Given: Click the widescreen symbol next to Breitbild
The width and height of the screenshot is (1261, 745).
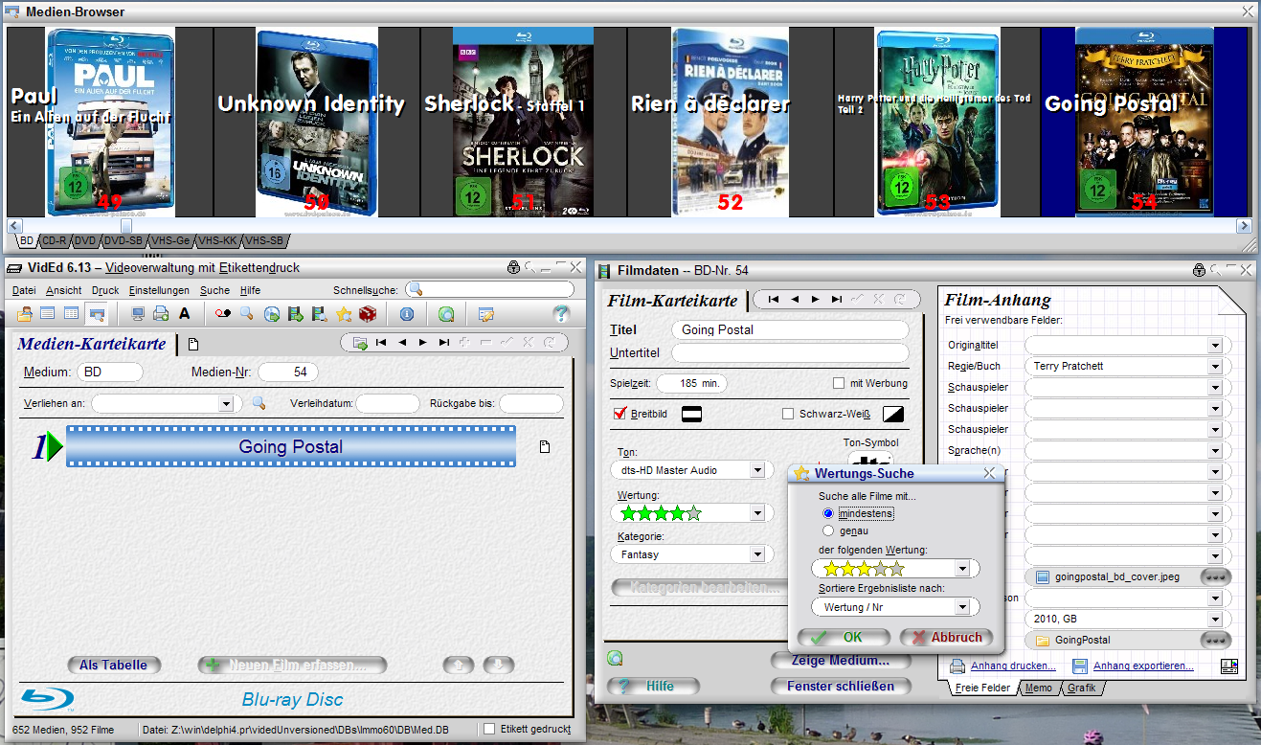Looking at the screenshot, I should tap(692, 414).
